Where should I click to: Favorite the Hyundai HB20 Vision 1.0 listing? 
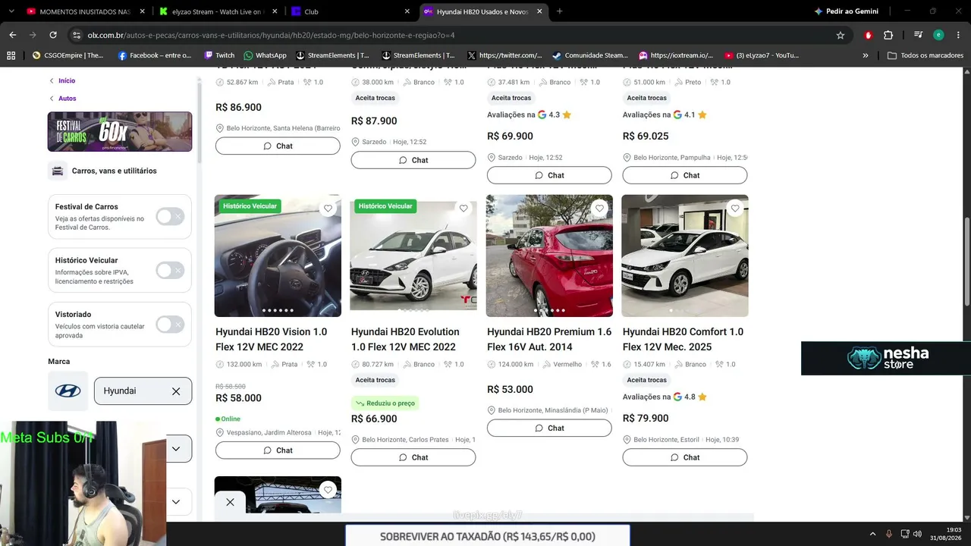click(x=328, y=209)
